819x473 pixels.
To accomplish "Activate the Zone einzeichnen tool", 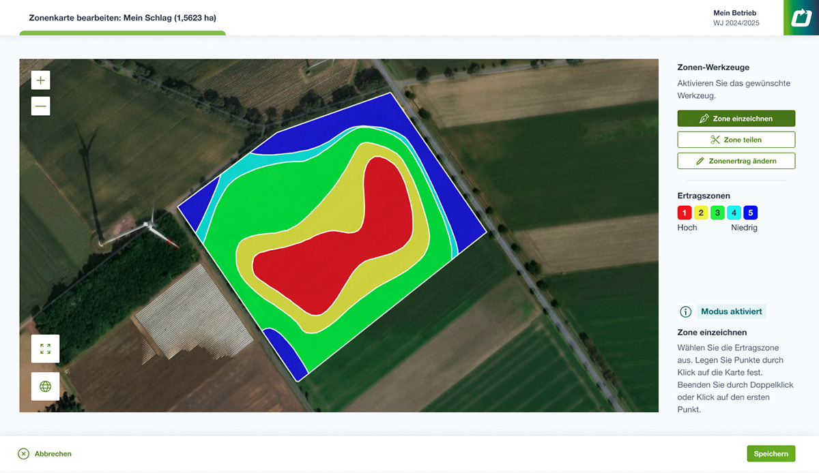I will pos(736,119).
